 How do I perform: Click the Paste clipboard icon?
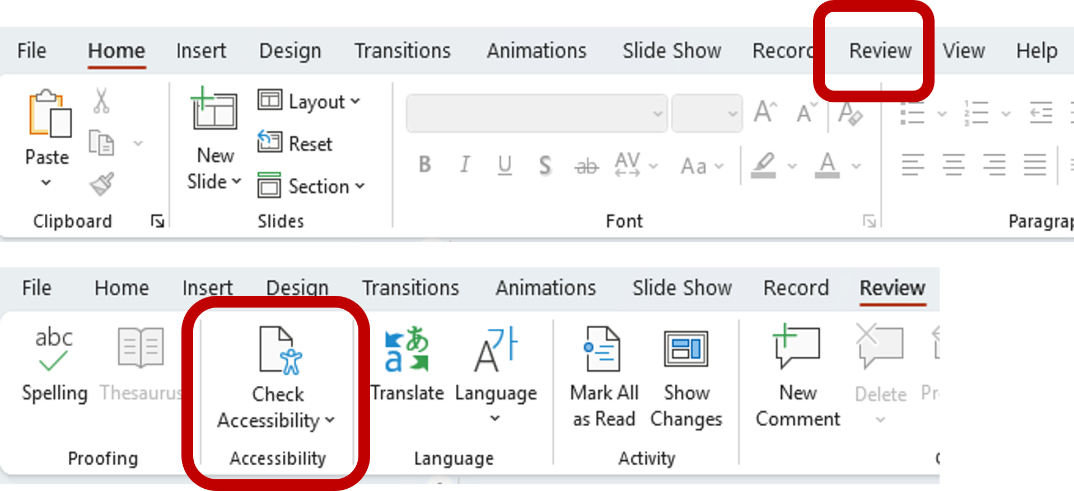pos(50,114)
